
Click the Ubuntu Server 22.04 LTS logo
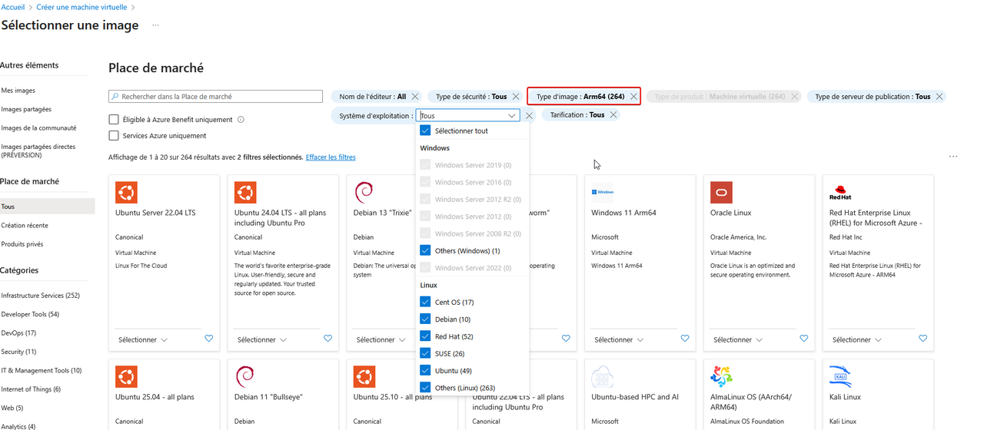pos(126,192)
